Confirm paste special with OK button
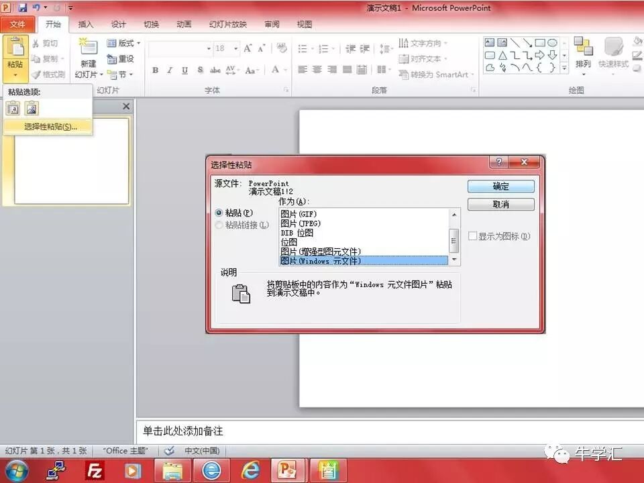Viewport: 644px width, 483px height. [500, 186]
